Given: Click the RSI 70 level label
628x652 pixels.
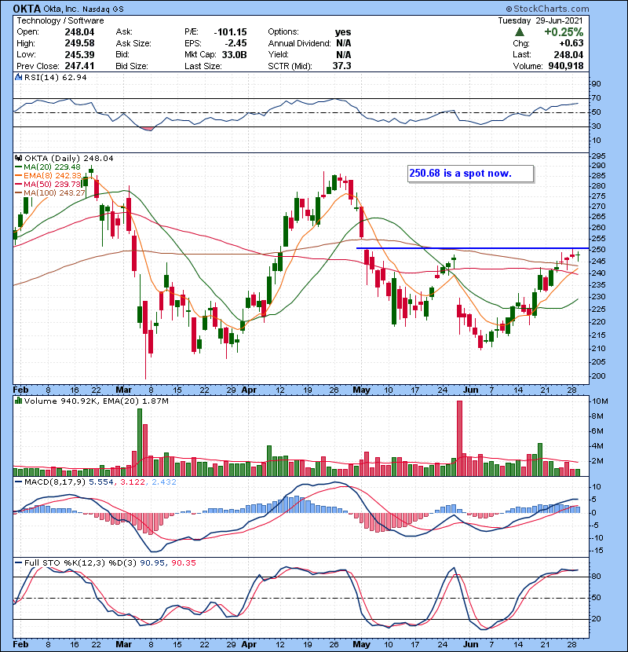Looking at the screenshot, I should tap(596, 98).
